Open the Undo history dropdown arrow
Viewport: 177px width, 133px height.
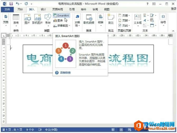pos(21,4)
